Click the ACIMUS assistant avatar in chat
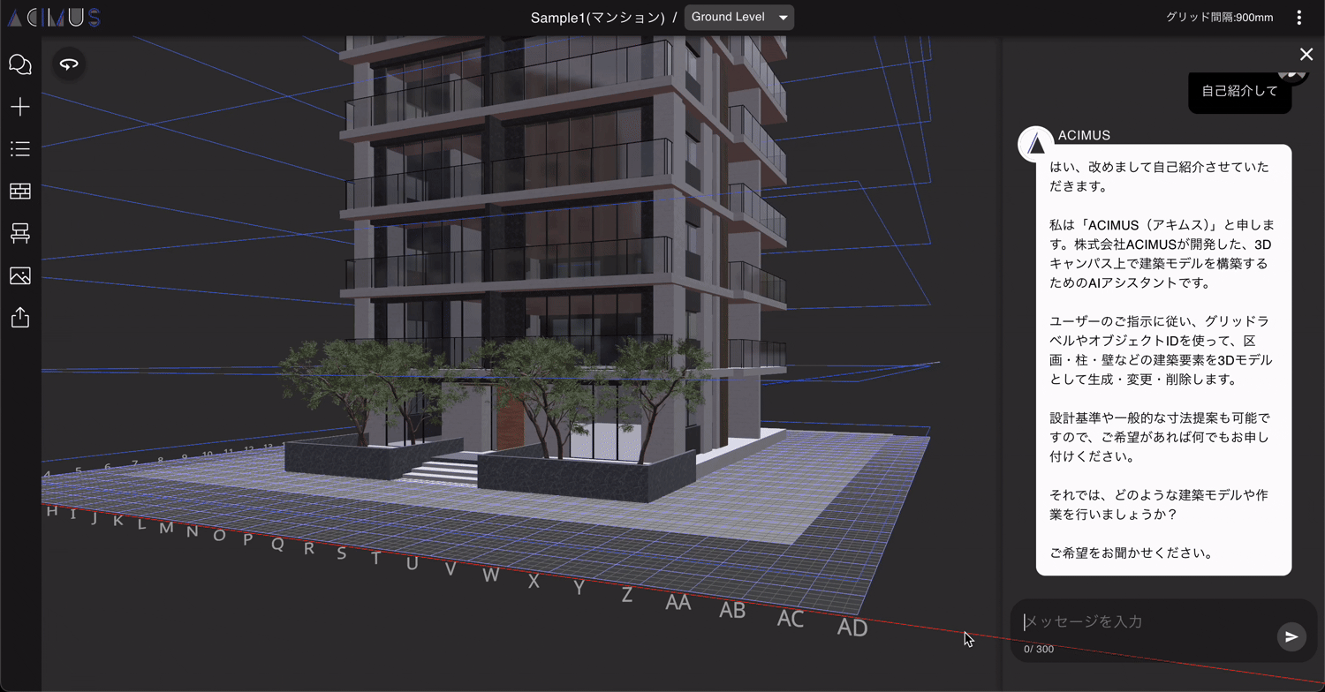Image resolution: width=1325 pixels, height=692 pixels. click(x=1035, y=145)
